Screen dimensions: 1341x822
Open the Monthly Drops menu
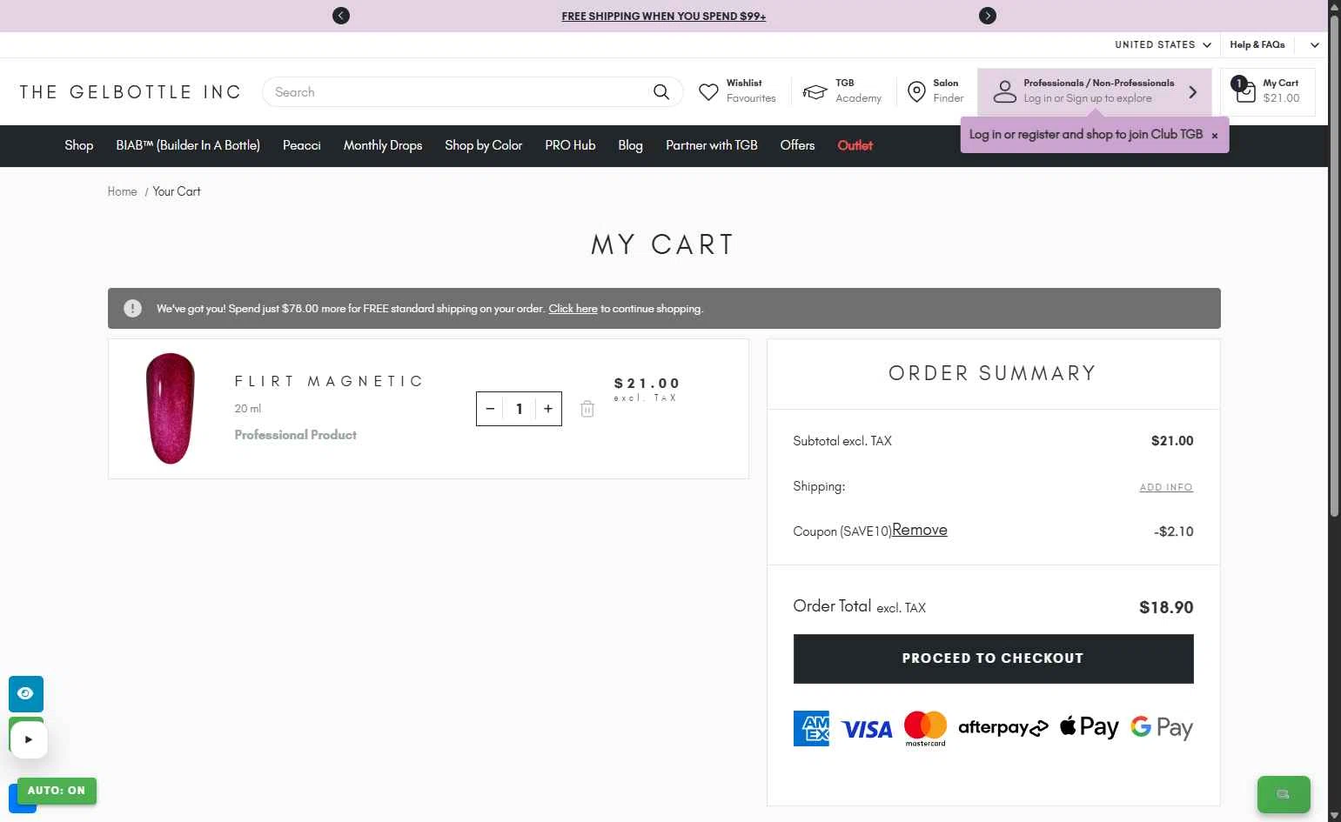tap(383, 145)
